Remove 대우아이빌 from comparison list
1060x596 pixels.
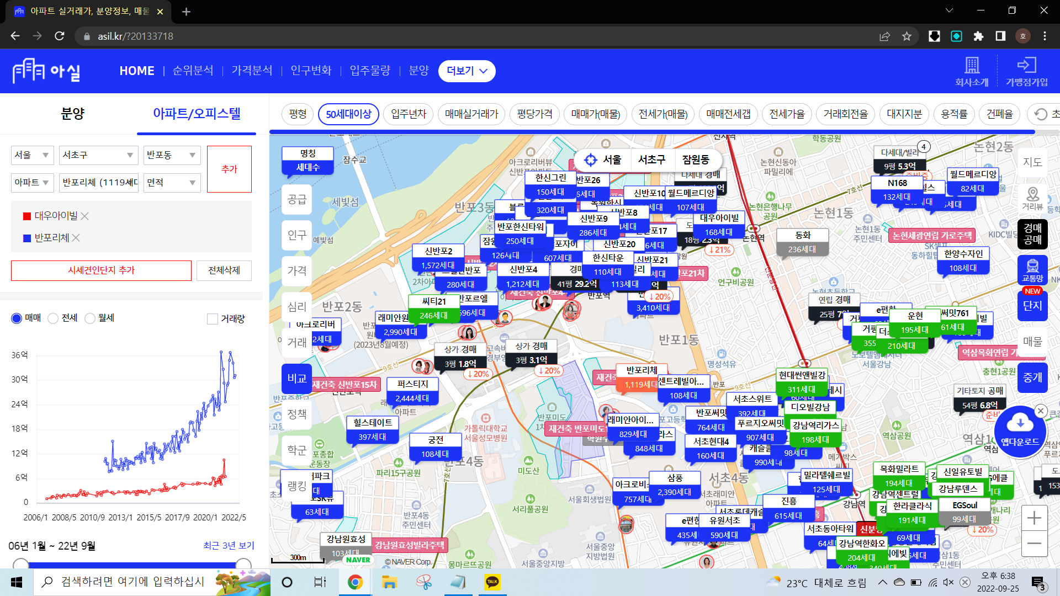pos(85,216)
